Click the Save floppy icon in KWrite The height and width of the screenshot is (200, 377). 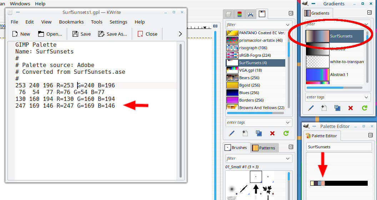[x=75, y=34]
